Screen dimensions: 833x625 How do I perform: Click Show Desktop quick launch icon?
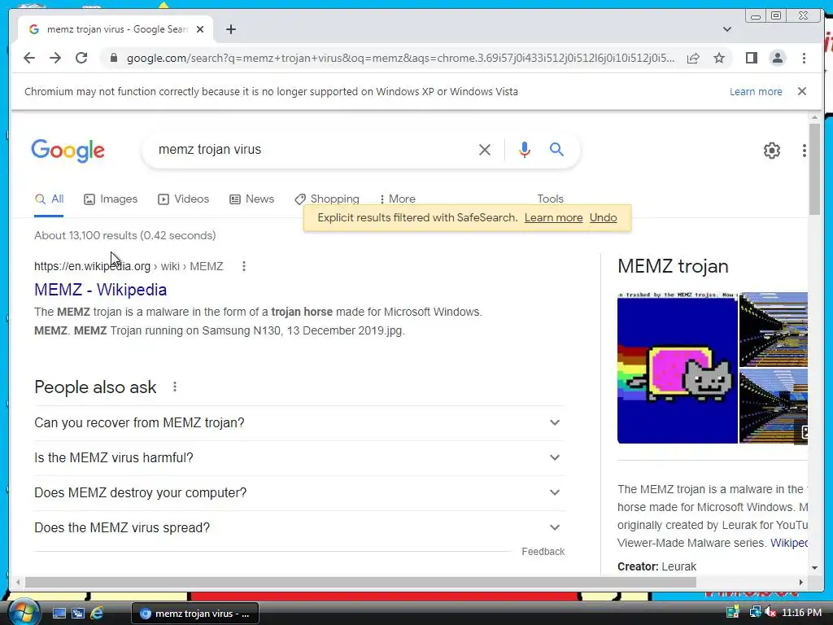[59, 614]
